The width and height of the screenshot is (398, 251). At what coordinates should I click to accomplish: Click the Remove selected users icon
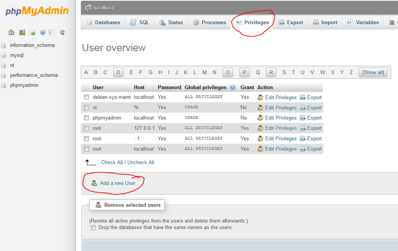98,205
